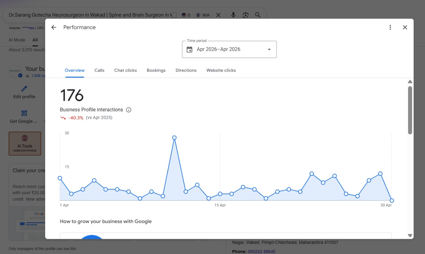Select the All results tab
Screen dimensions: 425x254
(x=35, y=40)
